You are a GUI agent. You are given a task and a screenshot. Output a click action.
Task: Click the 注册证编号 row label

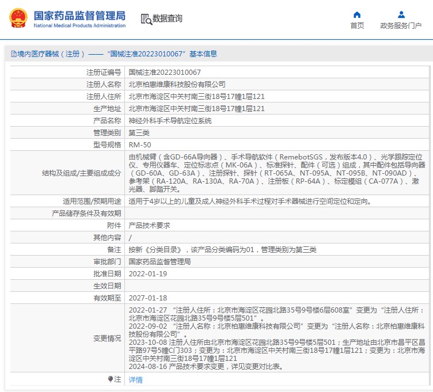[x=104, y=73]
